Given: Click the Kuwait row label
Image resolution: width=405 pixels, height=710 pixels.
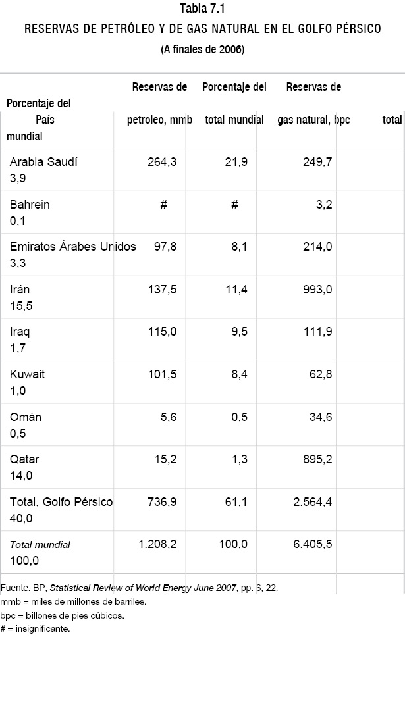Looking at the screenshot, I should pos(28,374).
